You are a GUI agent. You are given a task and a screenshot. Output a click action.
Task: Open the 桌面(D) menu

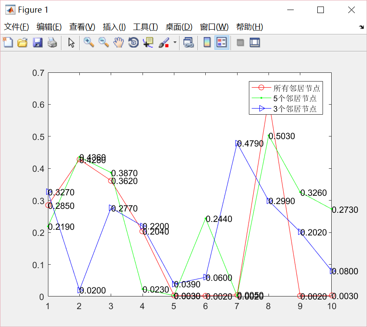pyautogui.click(x=179, y=27)
